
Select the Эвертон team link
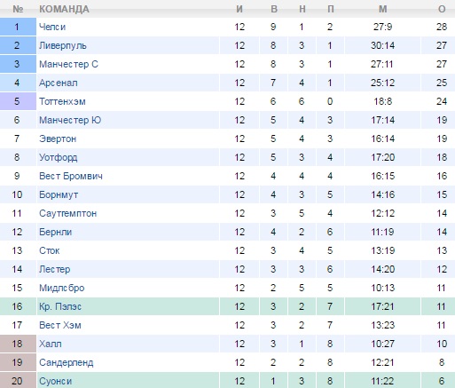pyautogui.click(x=58, y=139)
